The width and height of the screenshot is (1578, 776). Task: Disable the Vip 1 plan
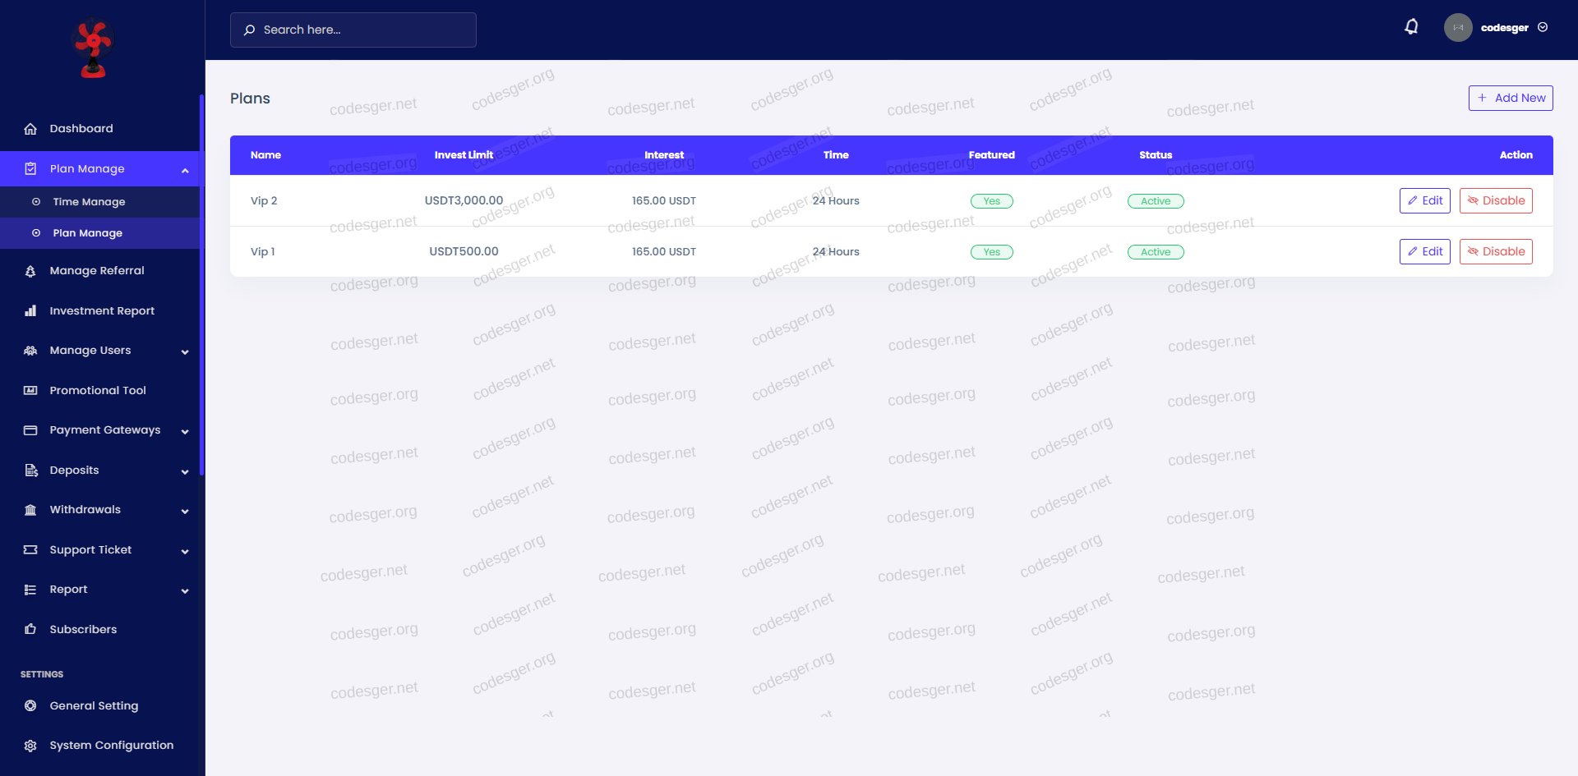(1496, 252)
